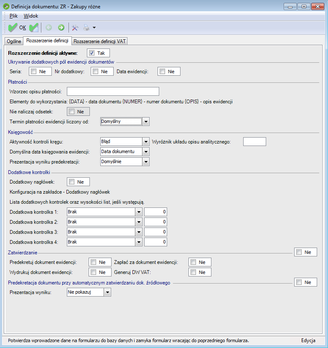Click the save-and-close checkmark document icon

point(34,28)
